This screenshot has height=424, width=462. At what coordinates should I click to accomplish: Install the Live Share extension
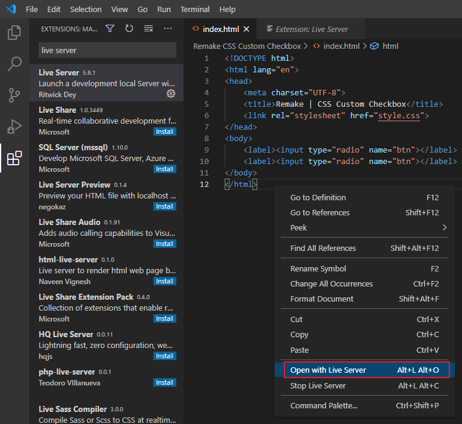[165, 131]
